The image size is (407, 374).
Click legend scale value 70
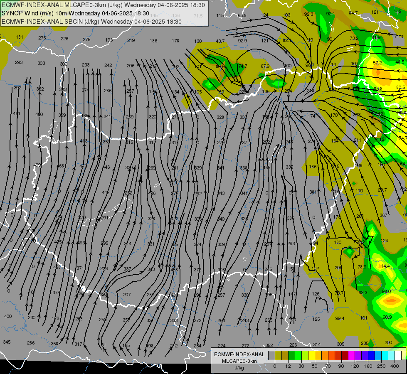pos(328,366)
